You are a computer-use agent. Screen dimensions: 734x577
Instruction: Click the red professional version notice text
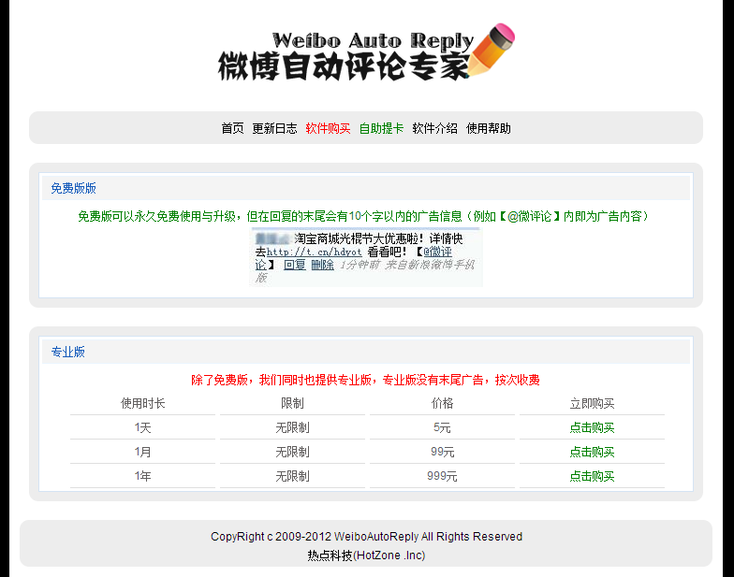point(365,380)
